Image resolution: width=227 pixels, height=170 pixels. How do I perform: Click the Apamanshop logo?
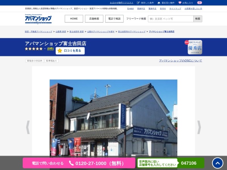point(38,19)
